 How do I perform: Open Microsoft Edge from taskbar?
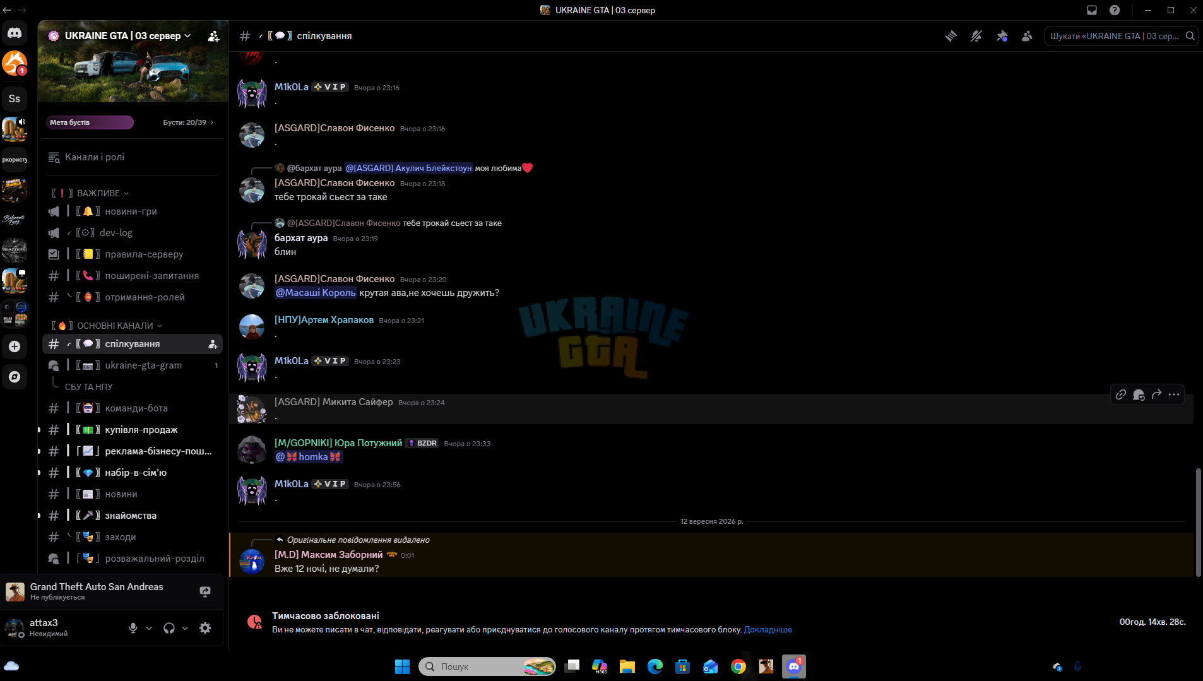click(655, 666)
